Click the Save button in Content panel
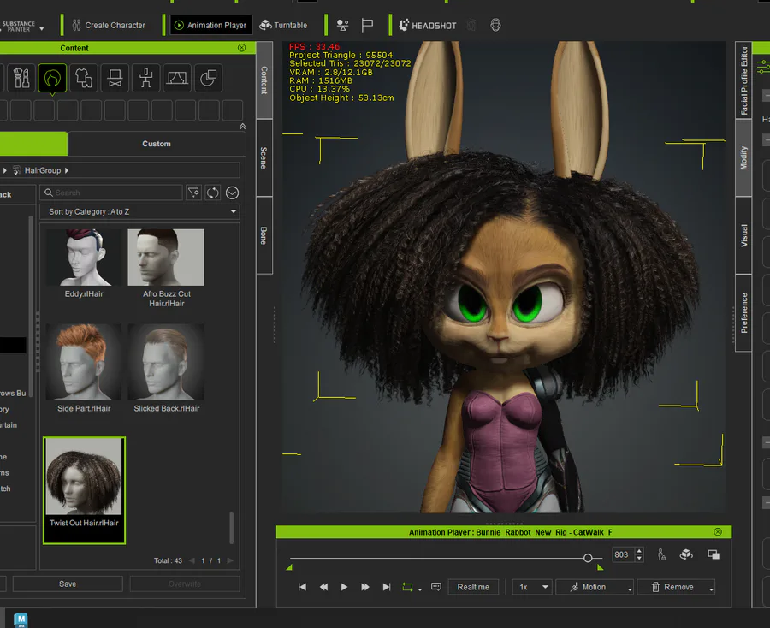This screenshot has height=628, width=770. (x=68, y=584)
